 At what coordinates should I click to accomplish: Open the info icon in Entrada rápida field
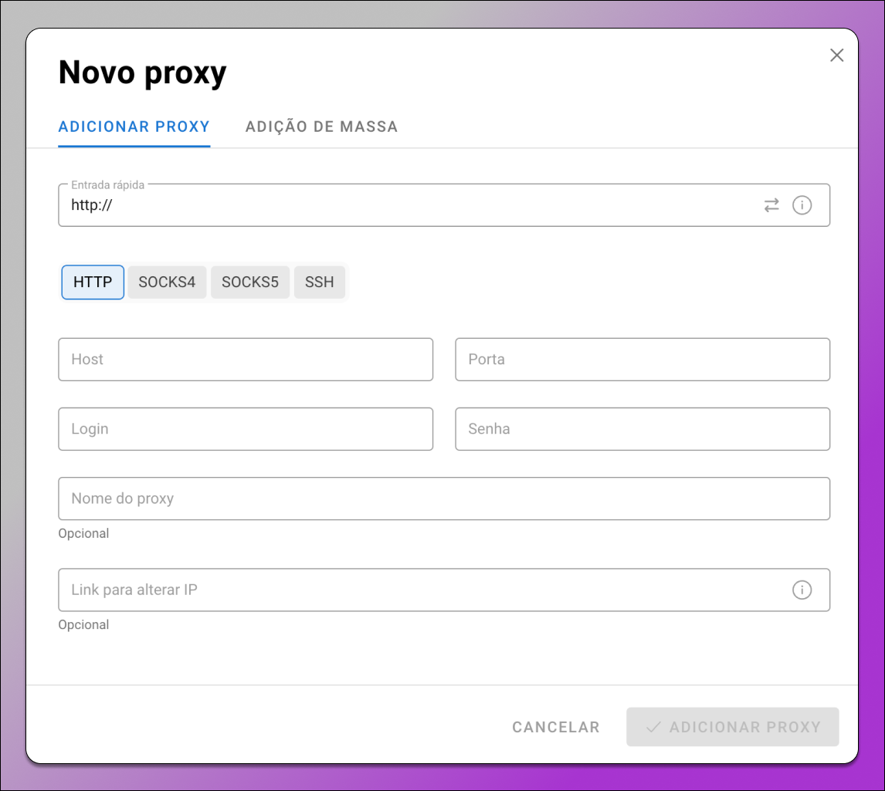coord(802,205)
